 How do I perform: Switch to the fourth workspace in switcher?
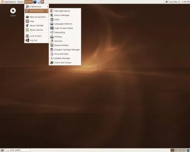click(x=184, y=150)
